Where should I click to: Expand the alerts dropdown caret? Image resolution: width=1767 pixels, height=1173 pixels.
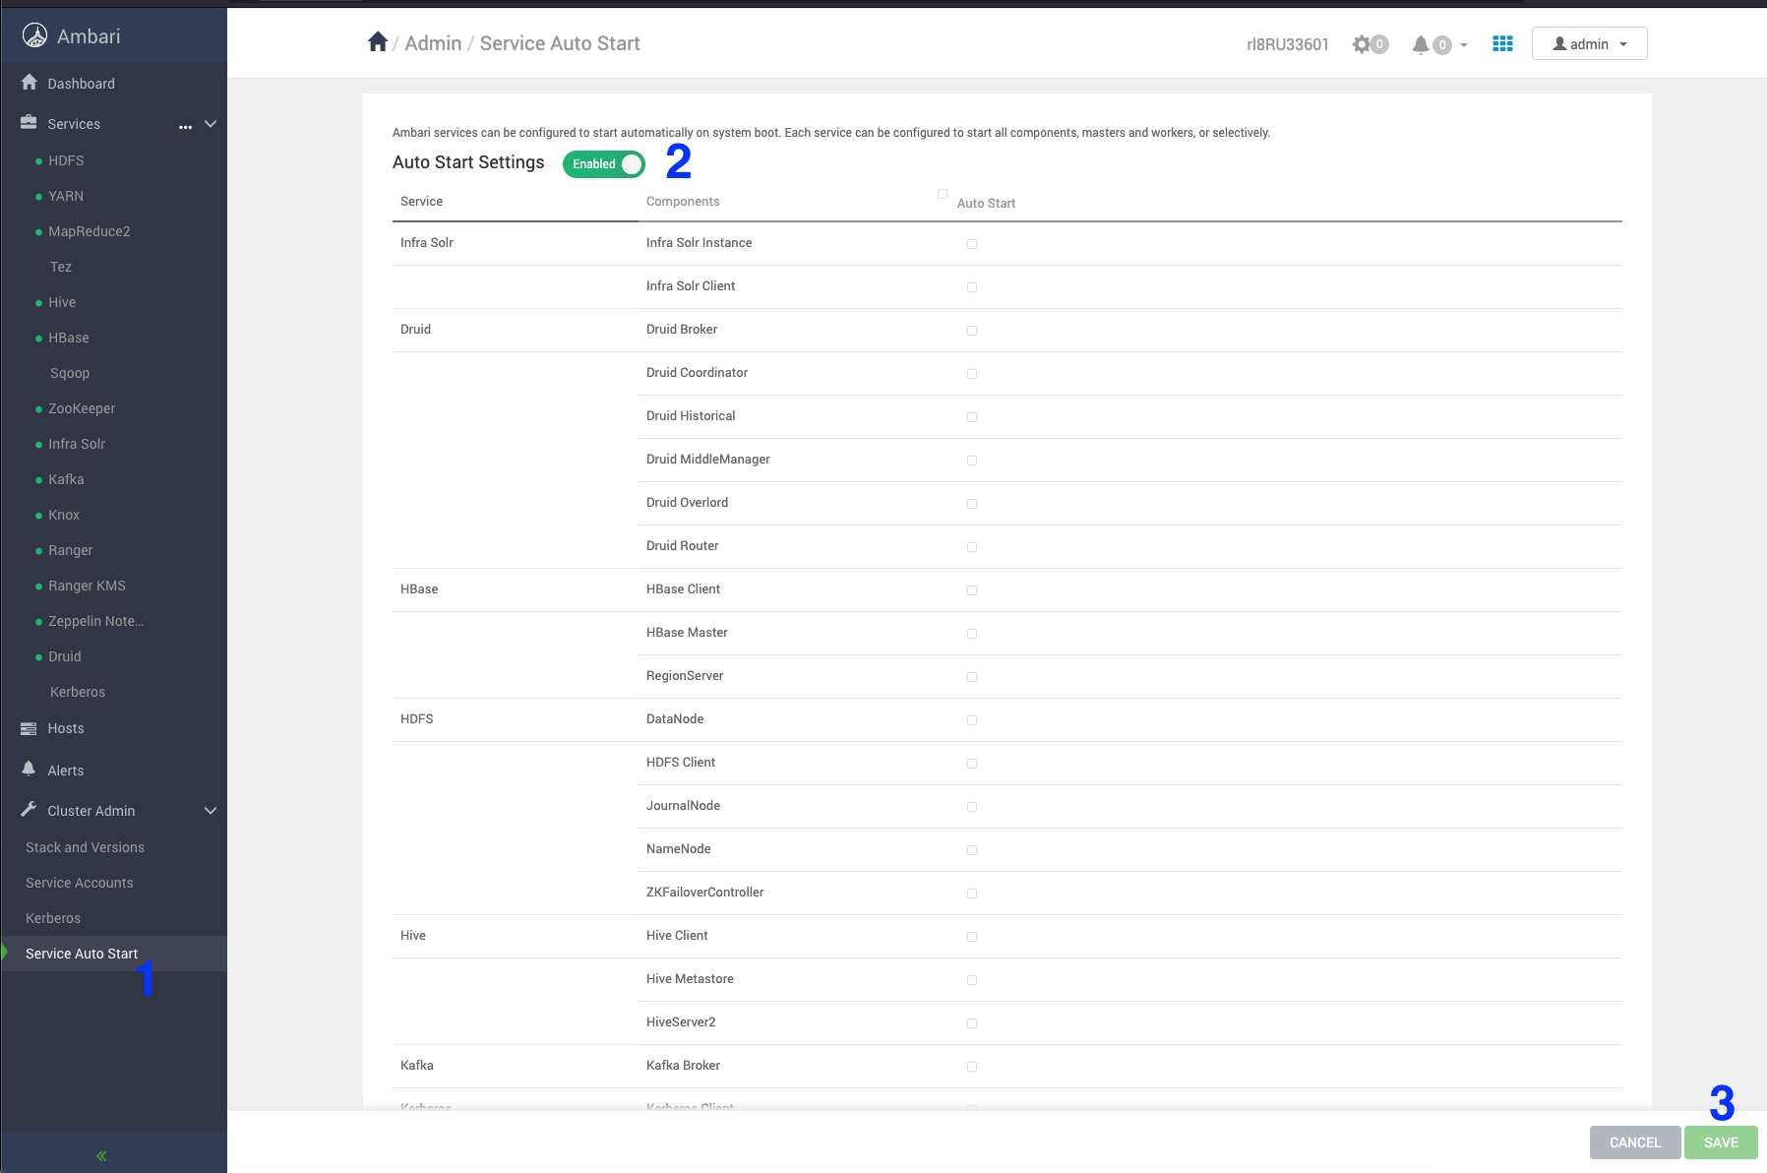1464,45
